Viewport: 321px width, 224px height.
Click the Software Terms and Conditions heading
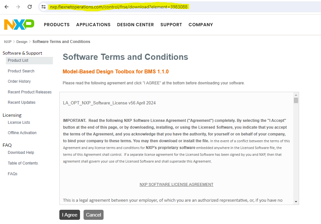pos(125,57)
